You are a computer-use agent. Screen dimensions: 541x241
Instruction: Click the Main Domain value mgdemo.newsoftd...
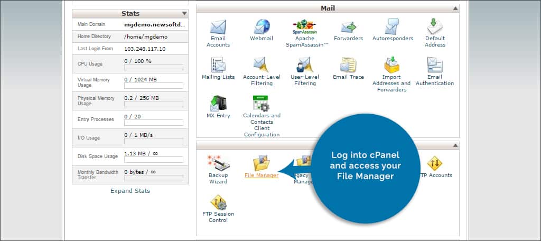155,24
